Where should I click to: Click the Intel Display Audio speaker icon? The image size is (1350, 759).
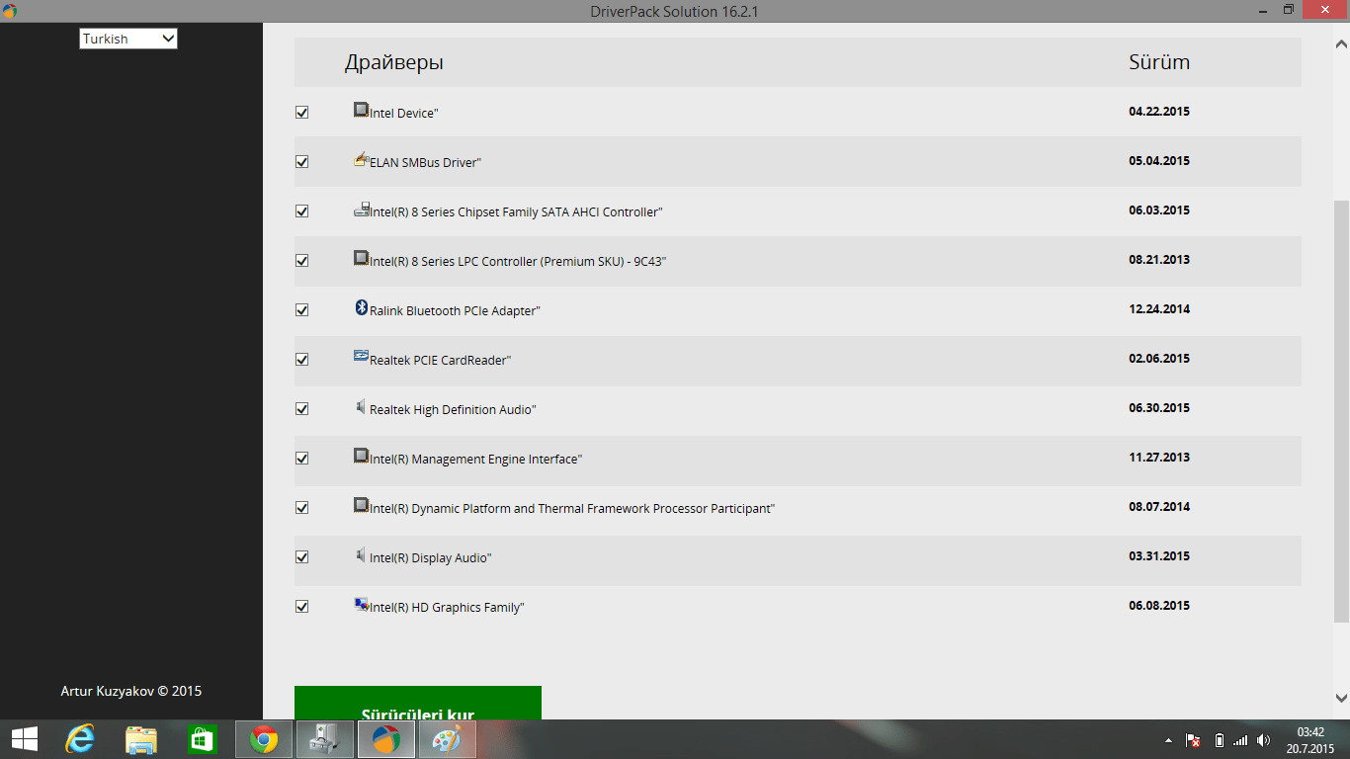click(361, 554)
